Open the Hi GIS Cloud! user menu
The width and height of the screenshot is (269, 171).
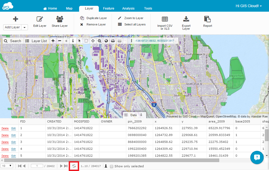pos(248,6)
